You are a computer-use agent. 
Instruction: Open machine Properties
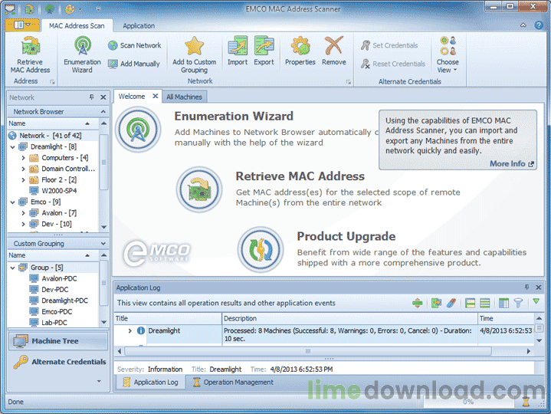tap(300, 51)
